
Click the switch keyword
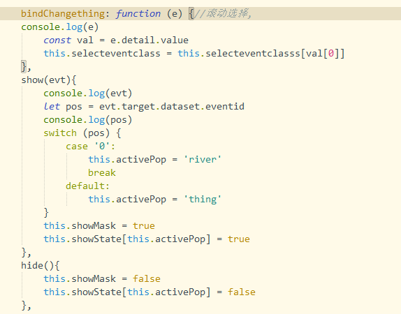(x=60, y=133)
